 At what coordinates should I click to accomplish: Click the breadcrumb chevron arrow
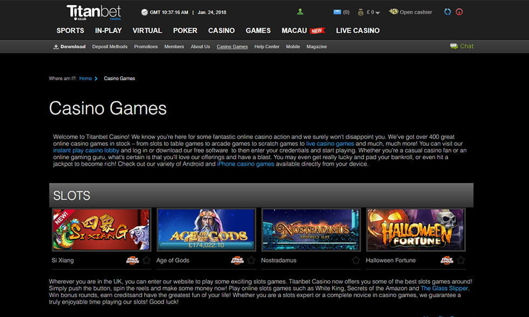coord(96,79)
